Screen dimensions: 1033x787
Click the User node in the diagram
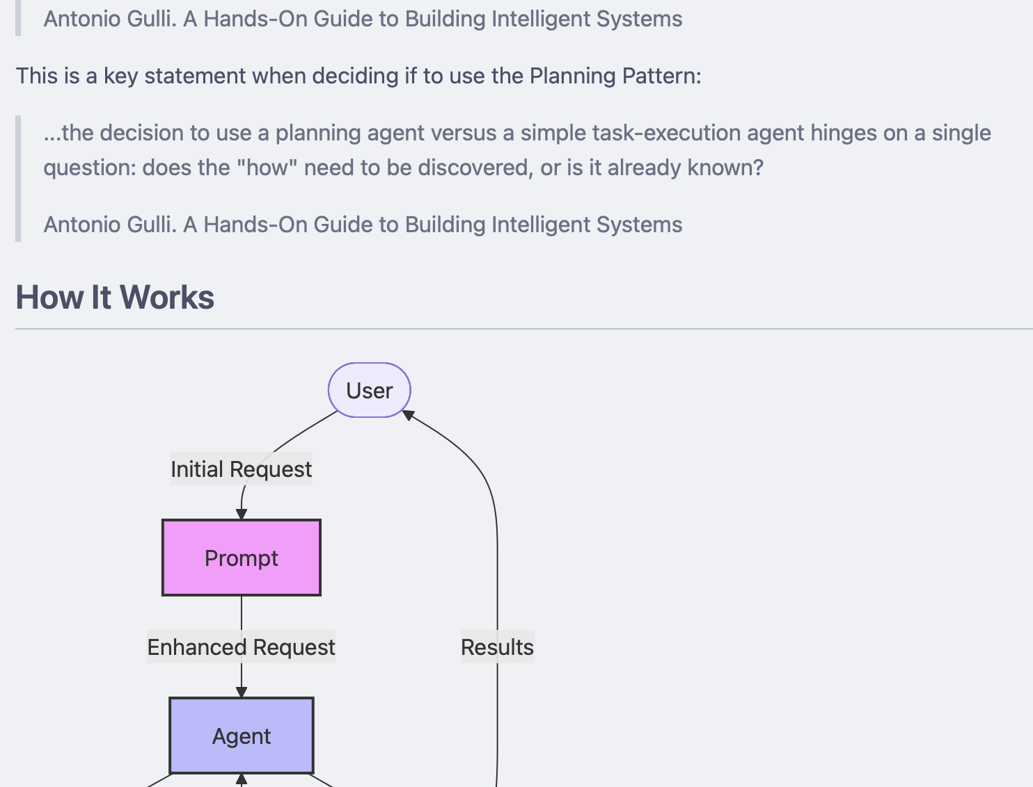tap(369, 390)
